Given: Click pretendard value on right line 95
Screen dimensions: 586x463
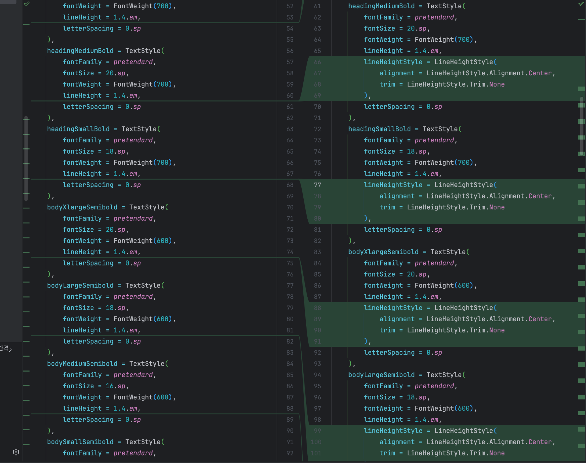Looking at the screenshot, I should click(x=434, y=386).
